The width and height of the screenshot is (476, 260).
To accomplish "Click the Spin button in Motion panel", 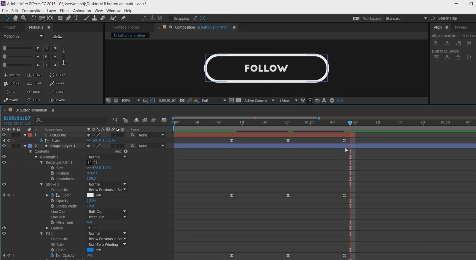I will (x=33, y=100).
